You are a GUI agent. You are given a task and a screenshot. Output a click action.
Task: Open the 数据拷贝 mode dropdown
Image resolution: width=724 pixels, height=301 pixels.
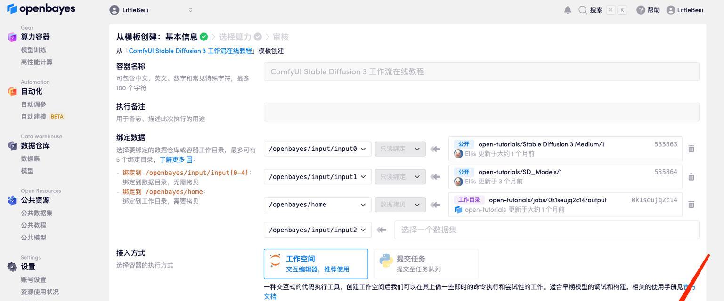[400, 205]
